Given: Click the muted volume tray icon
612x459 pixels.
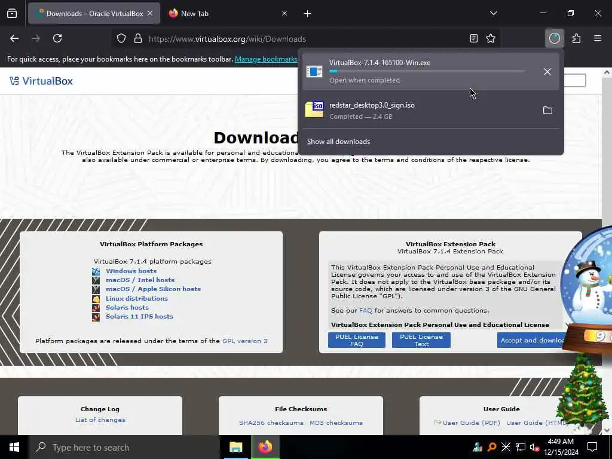Looking at the screenshot, I should tap(534, 447).
